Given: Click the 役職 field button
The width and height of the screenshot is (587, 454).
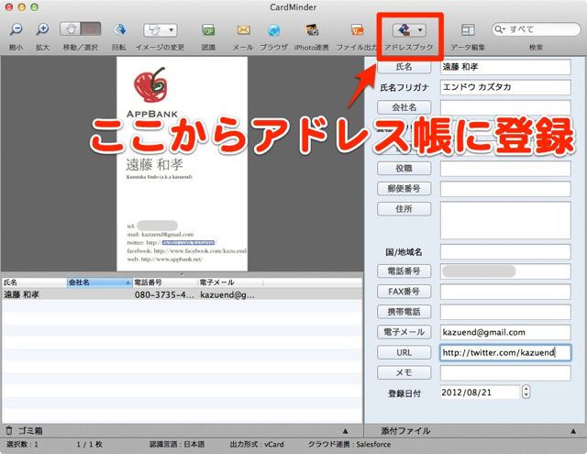Looking at the screenshot, I should 404,169.
